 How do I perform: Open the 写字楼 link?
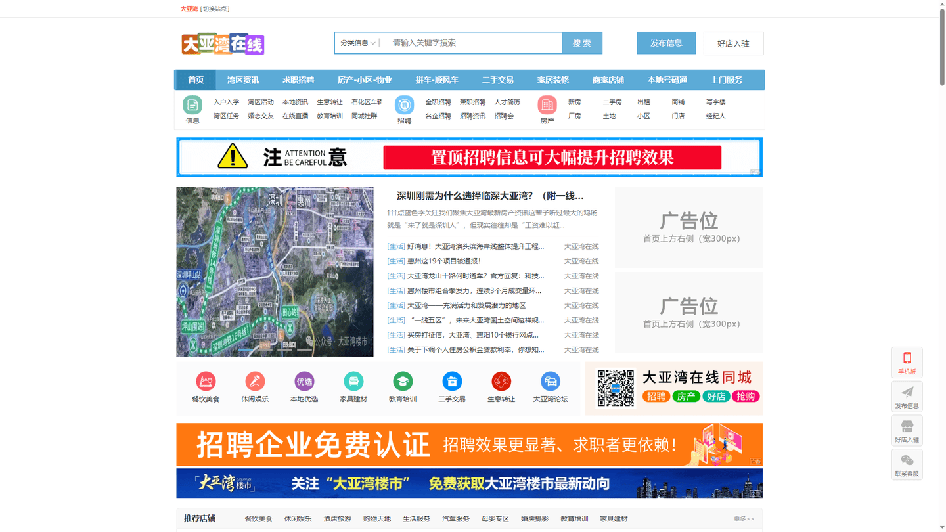(716, 102)
